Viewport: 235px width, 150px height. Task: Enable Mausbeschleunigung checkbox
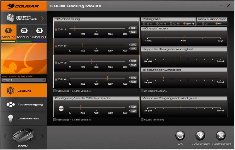[x=142, y=120]
